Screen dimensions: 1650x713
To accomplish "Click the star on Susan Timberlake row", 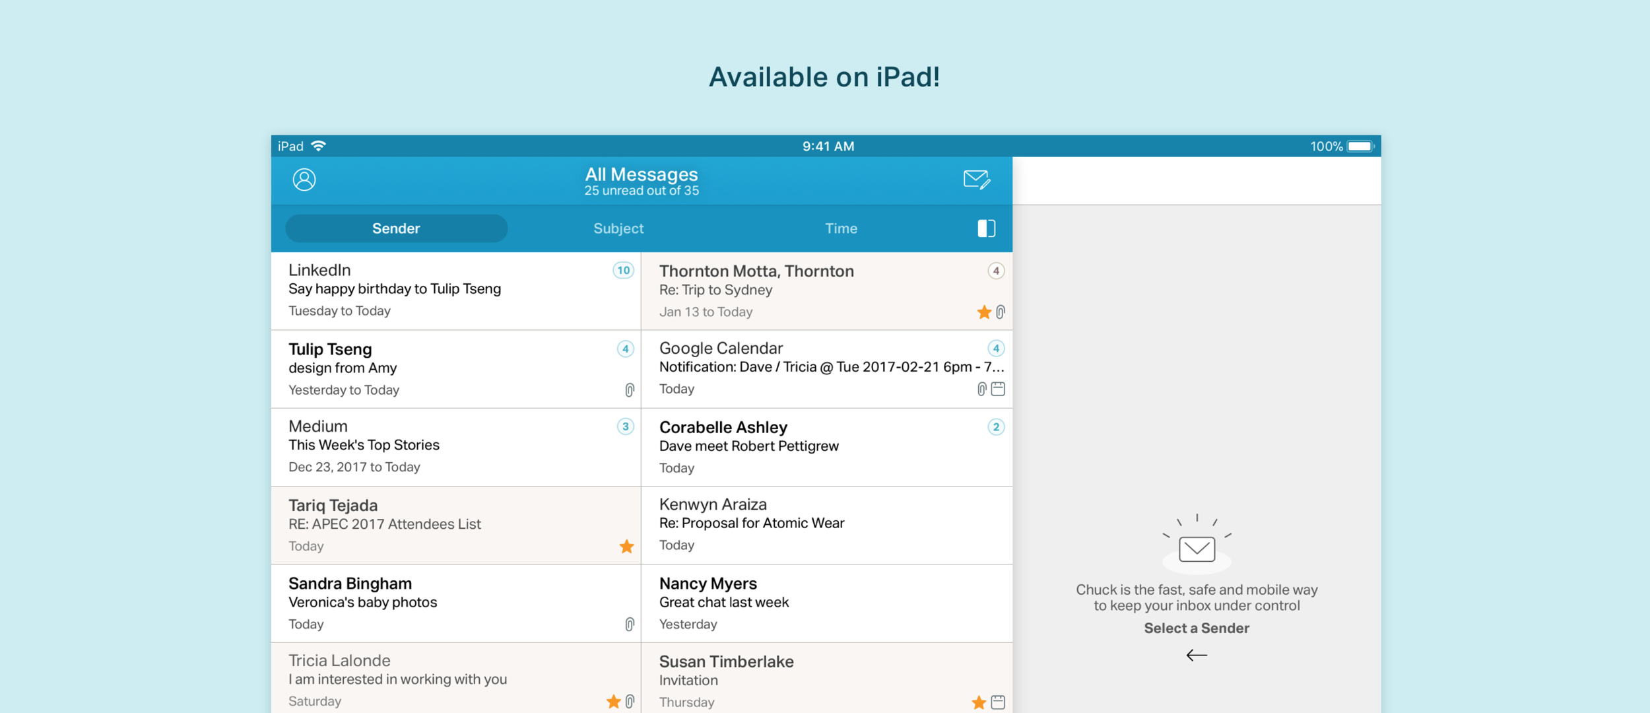I will coord(979,702).
